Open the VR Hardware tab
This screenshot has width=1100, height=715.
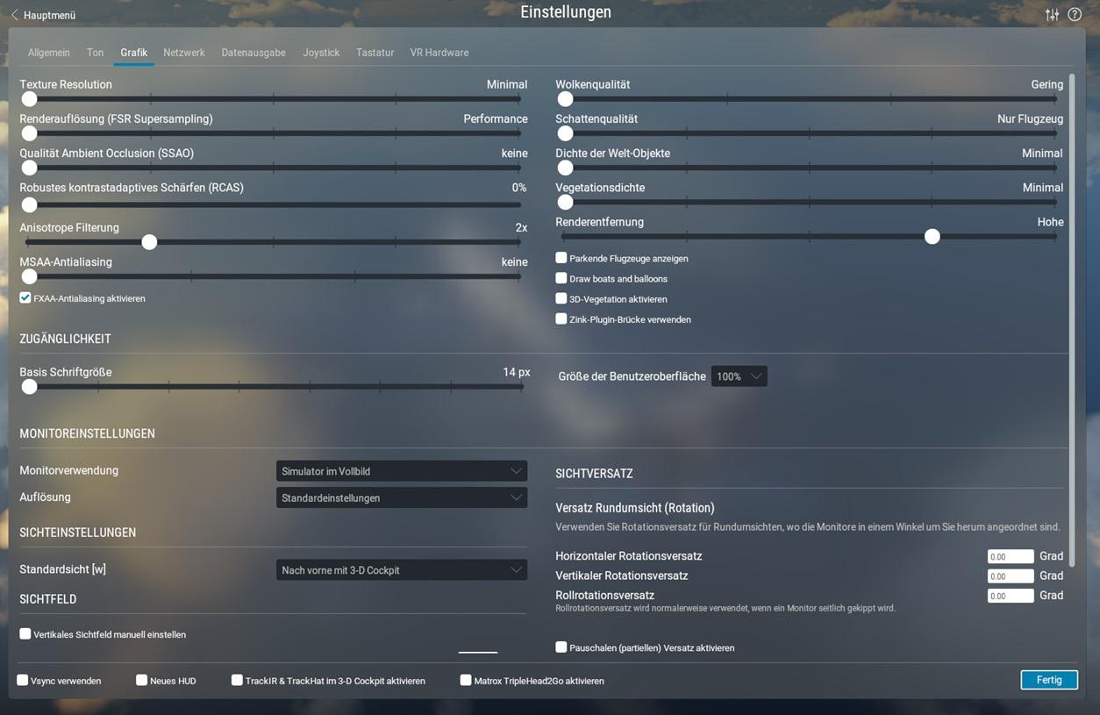[x=439, y=53]
